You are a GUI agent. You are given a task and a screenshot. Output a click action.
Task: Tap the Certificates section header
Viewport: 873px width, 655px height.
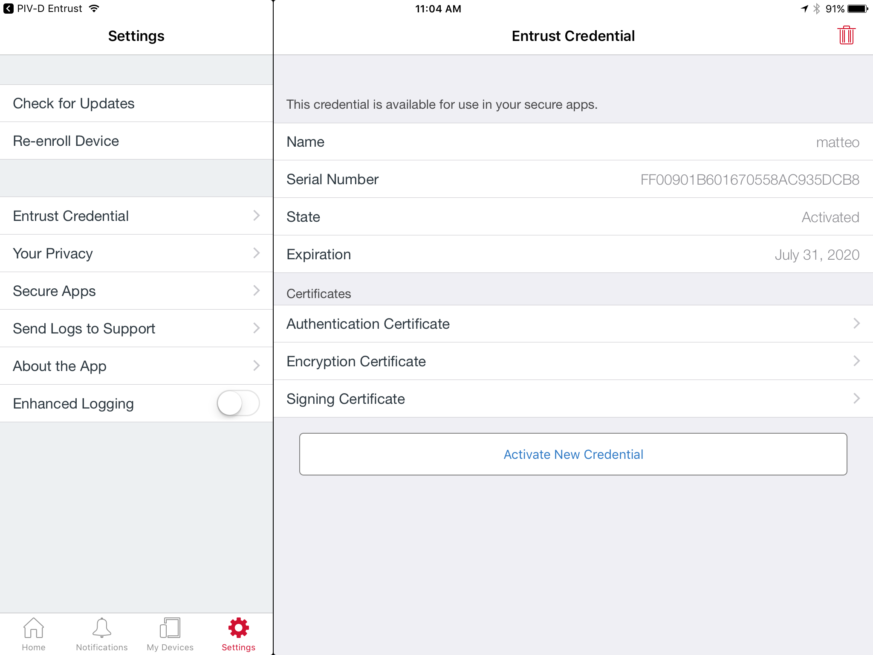tap(318, 293)
